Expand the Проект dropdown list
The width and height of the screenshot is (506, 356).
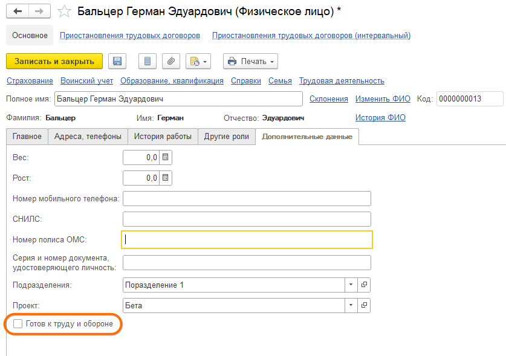click(351, 305)
